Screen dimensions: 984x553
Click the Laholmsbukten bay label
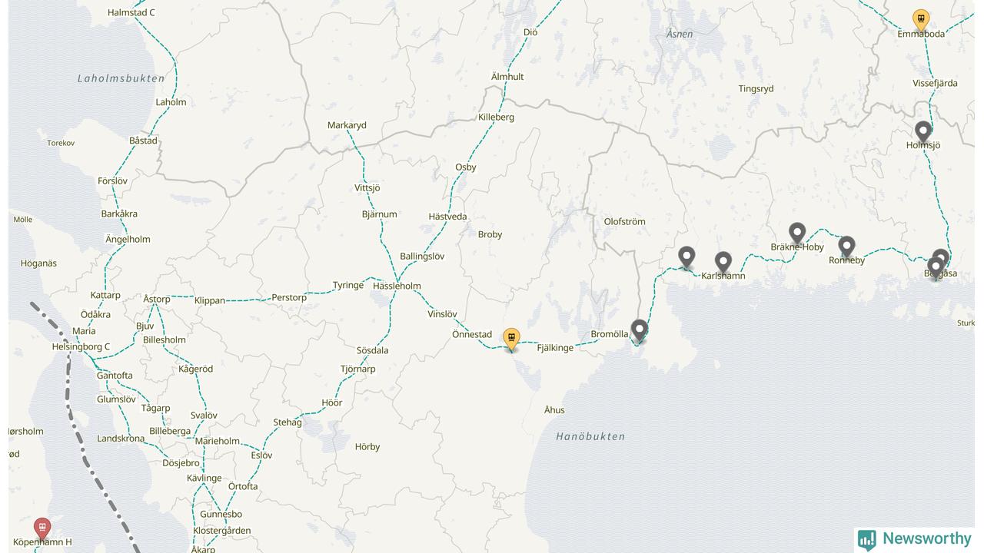tap(121, 78)
